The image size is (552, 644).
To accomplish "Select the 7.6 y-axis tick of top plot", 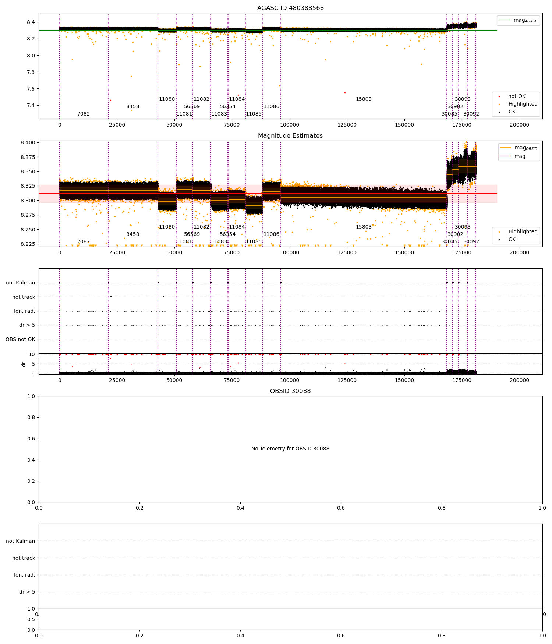I will click(31, 88).
